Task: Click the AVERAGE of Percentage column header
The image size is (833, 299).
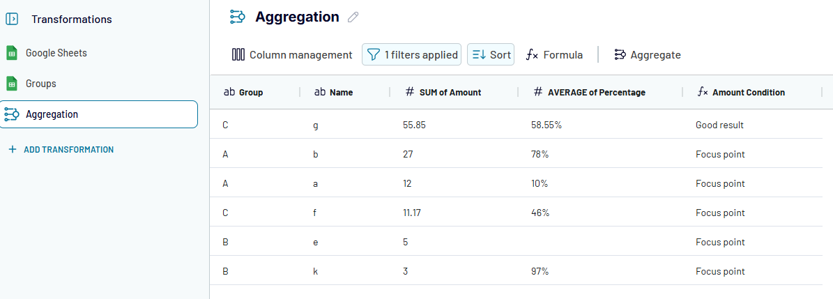Action: [596, 92]
